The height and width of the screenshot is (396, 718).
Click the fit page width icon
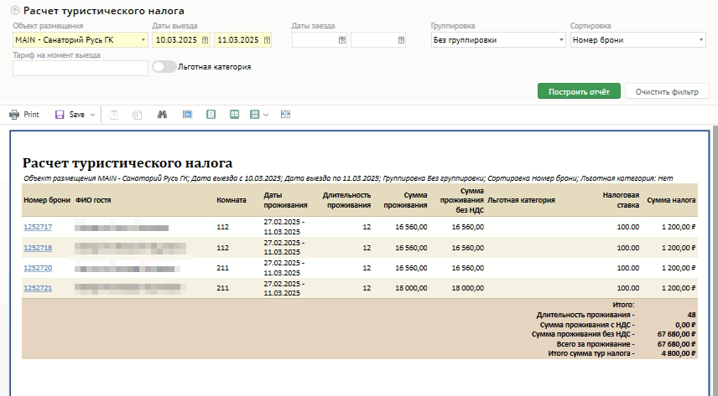click(285, 114)
